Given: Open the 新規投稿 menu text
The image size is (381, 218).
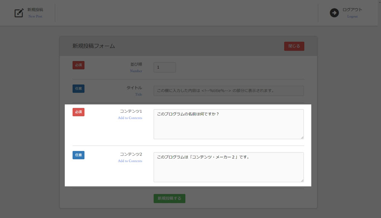Looking at the screenshot, I should click(x=35, y=10).
